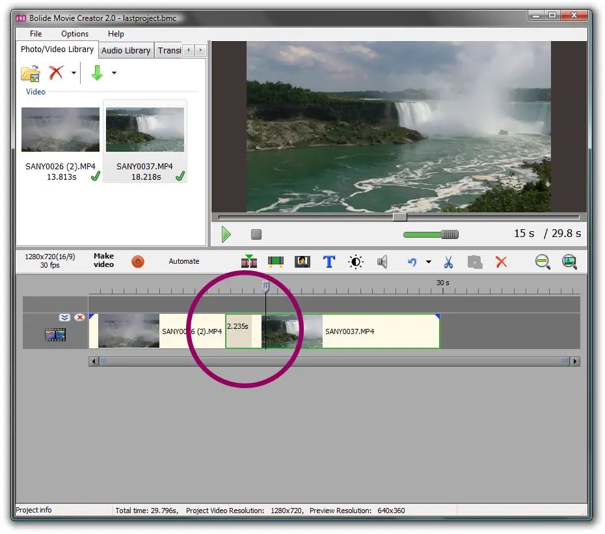Screen dimensions: 605x534
Task: Click the brightness/contrast adjustment icon
Action: tap(356, 262)
